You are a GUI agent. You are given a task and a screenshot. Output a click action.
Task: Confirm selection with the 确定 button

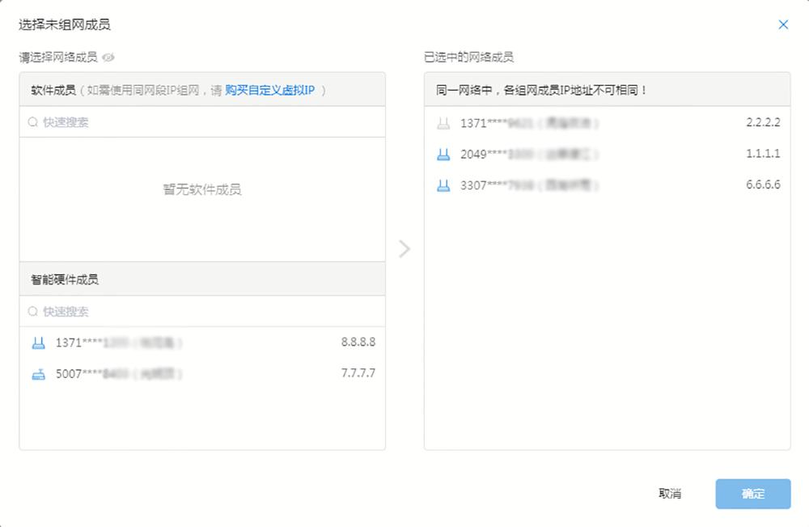point(752,493)
